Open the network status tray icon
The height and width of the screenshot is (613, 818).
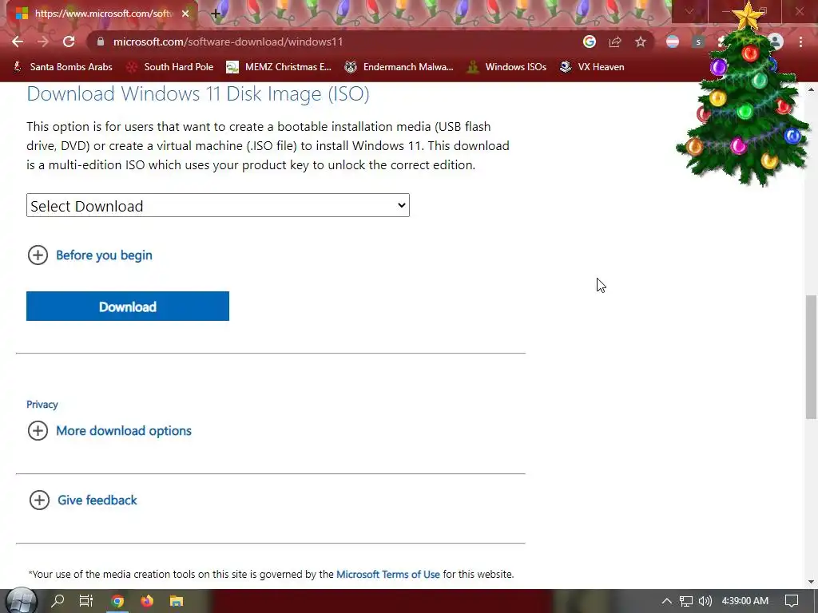pos(686,601)
